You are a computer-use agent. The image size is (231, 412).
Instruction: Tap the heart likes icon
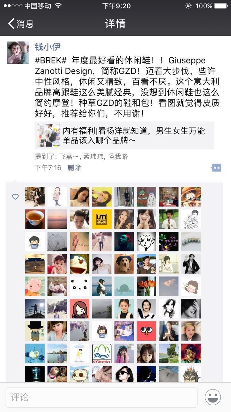15,197
